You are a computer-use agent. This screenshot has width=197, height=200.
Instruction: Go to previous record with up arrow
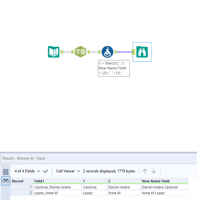point(145,171)
